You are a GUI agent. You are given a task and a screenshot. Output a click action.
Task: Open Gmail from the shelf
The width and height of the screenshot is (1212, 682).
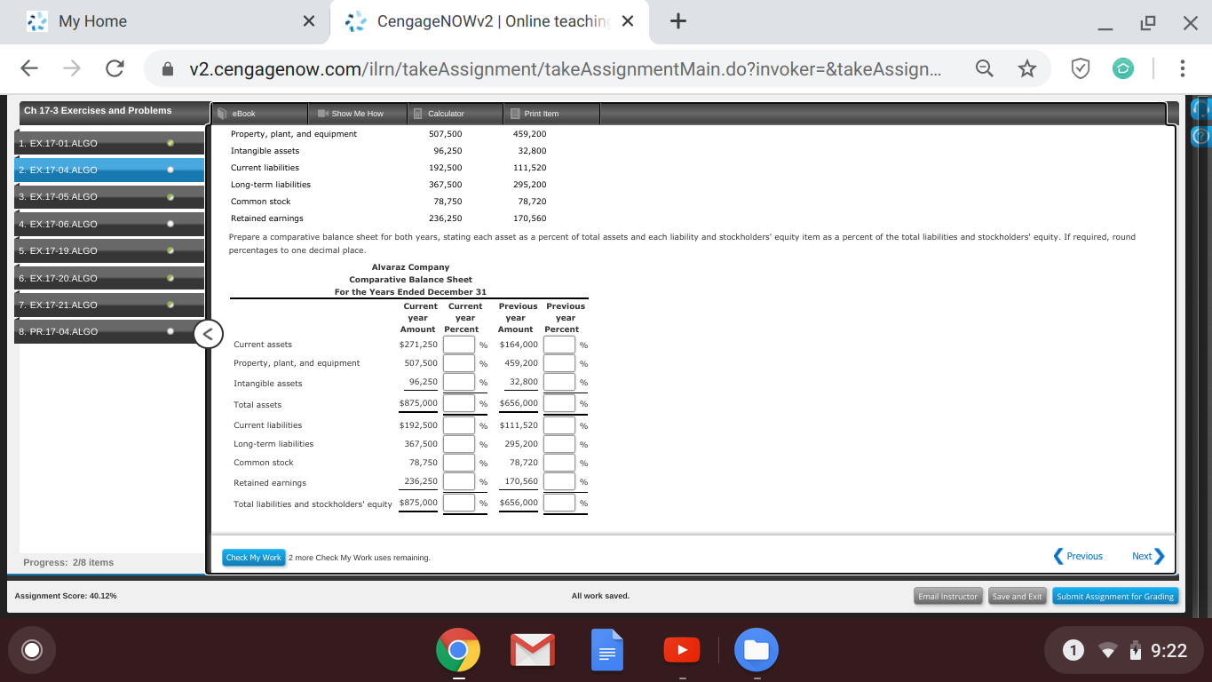pyautogui.click(x=532, y=651)
